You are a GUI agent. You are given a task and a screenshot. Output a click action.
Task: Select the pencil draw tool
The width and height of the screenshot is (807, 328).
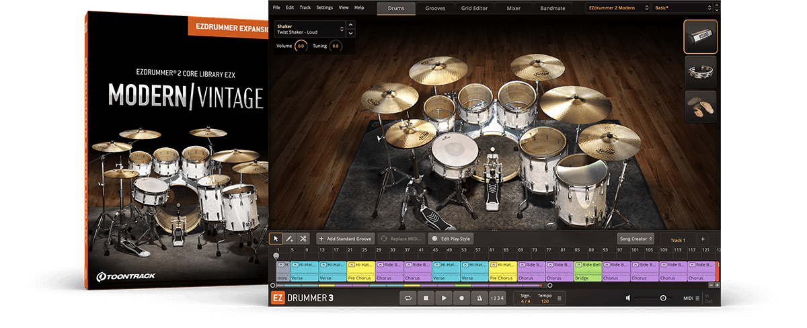[289, 239]
